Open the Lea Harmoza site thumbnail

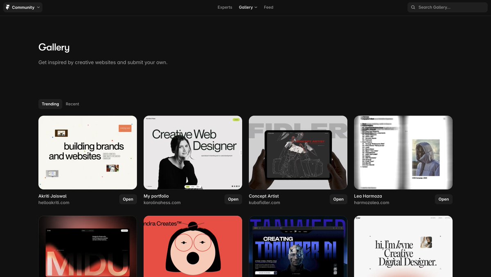(x=403, y=153)
